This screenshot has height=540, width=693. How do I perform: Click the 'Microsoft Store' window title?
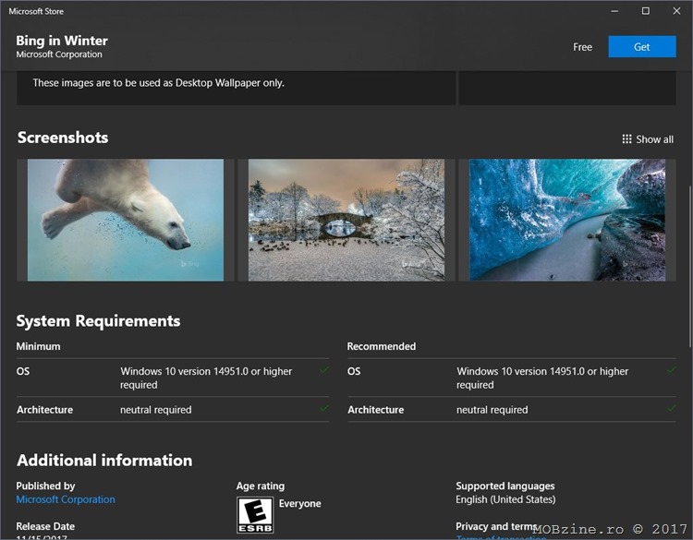(36, 11)
